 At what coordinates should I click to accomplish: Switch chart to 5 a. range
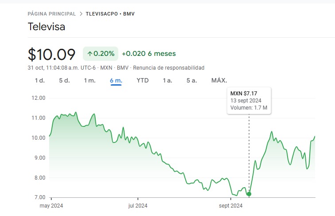(x=191, y=81)
